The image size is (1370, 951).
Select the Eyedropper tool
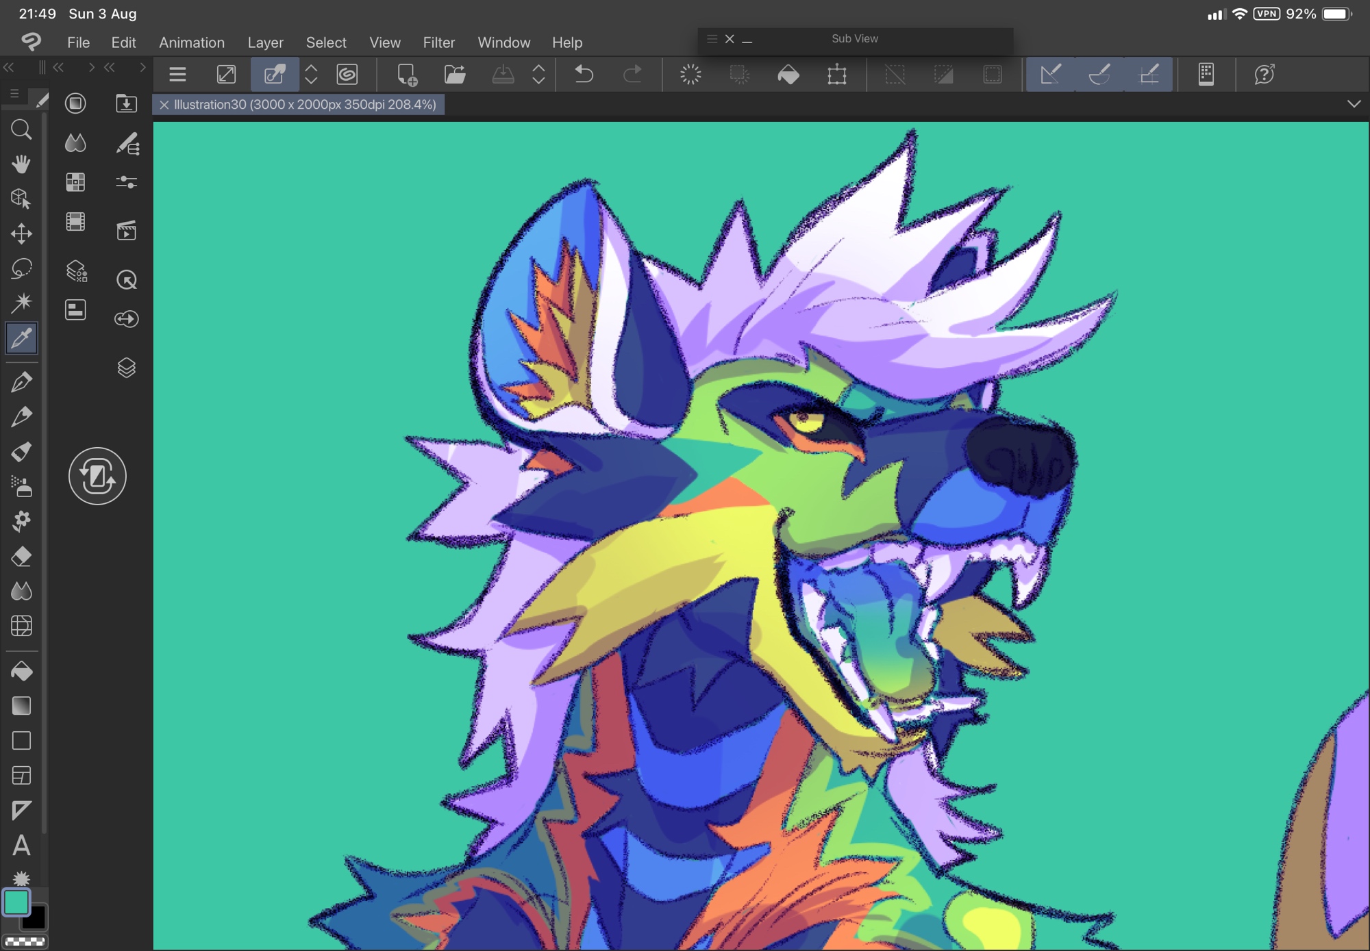pyautogui.click(x=21, y=338)
